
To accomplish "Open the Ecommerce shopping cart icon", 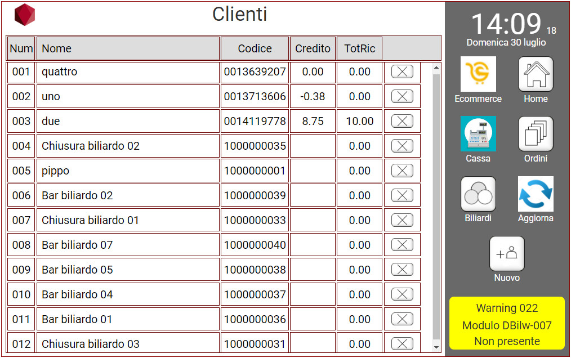I will 478,74.
